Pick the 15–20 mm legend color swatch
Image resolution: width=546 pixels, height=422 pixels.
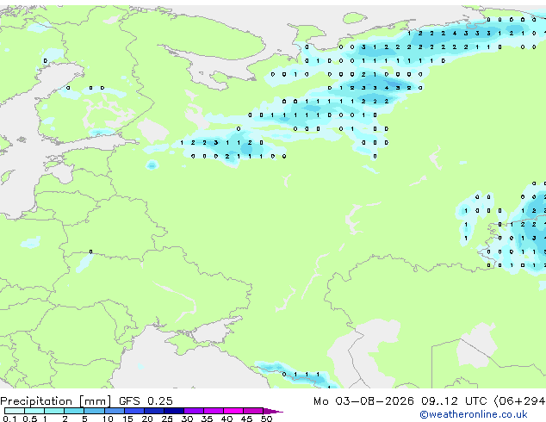134,411
